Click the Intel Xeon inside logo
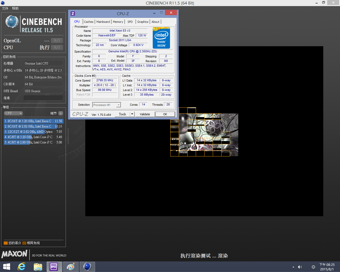Viewport: 340px width, 272px height. [x=161, y=38]
